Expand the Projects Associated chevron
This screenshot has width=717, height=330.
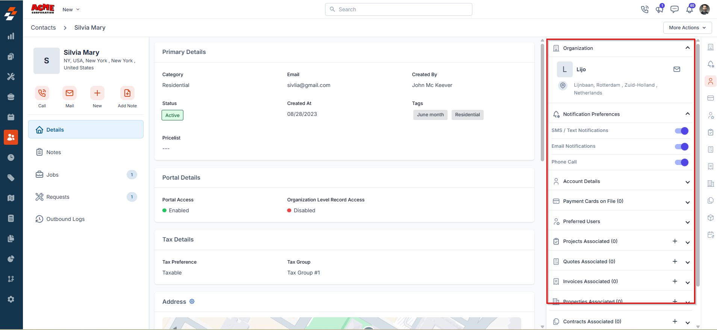[687, 243]
